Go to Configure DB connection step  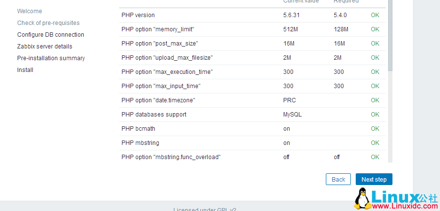[x=50, y=35]
